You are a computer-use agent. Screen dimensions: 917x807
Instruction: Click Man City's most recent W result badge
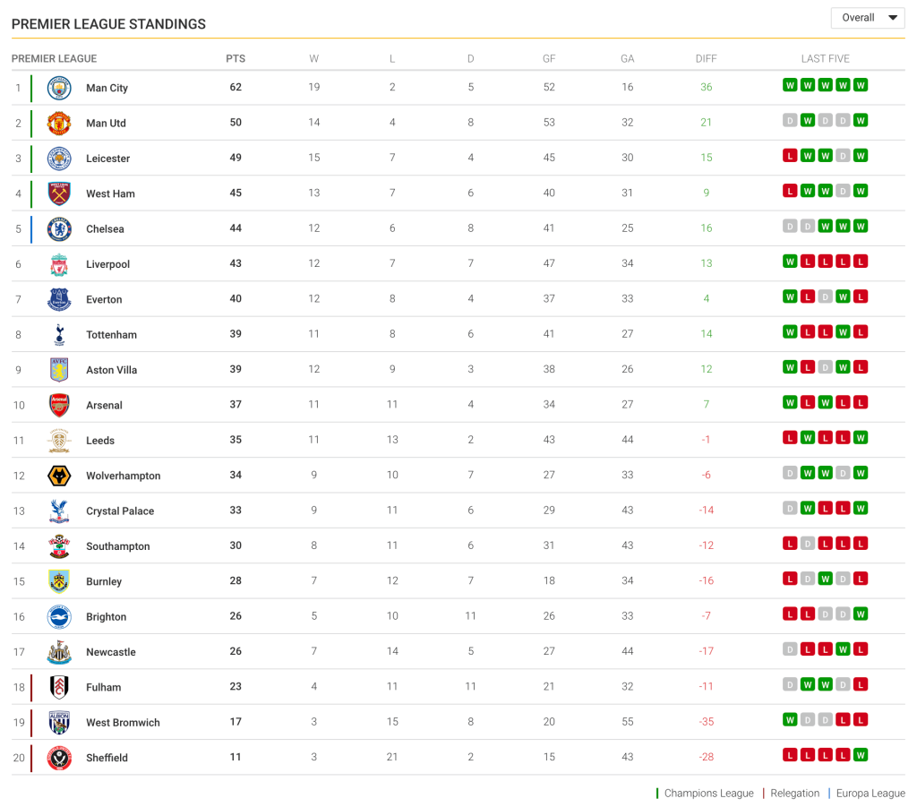click(x=861, y=86)
